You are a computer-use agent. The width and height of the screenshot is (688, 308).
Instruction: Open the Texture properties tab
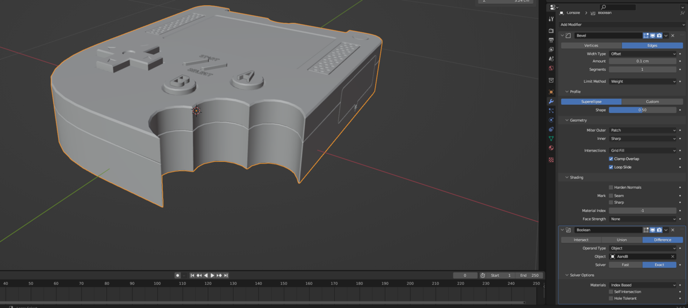click(x=551, y=160)
